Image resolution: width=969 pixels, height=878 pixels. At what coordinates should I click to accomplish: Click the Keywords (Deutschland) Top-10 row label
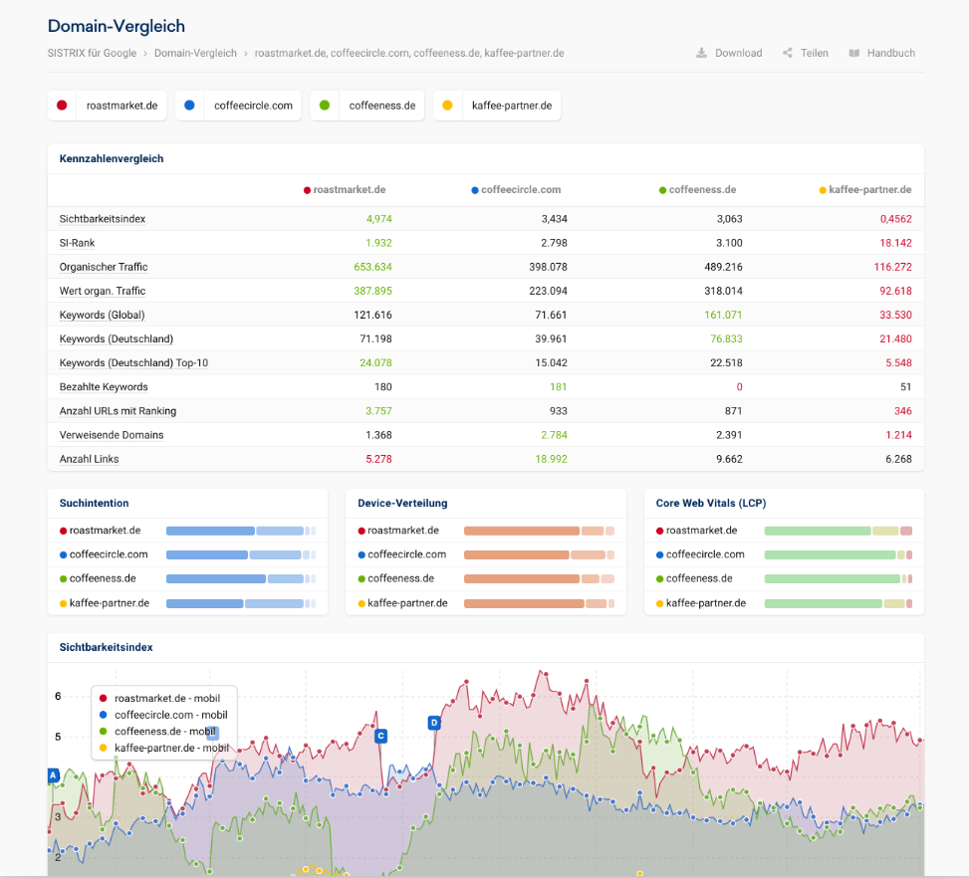coord(133,363)
